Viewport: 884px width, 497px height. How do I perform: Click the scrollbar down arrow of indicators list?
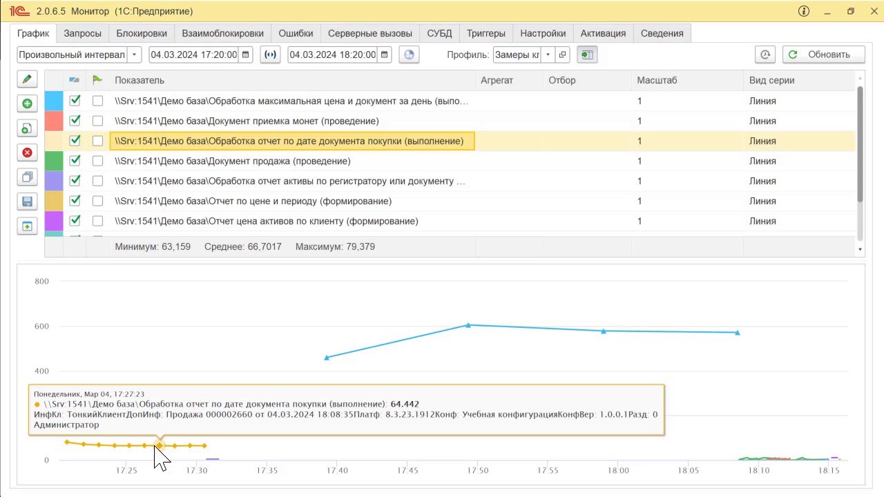pyautogui.click(x=860, y=249)
